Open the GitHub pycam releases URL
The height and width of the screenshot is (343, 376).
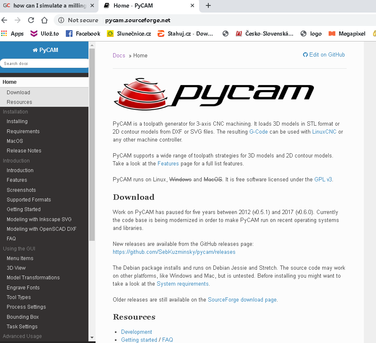pos(174,252)
